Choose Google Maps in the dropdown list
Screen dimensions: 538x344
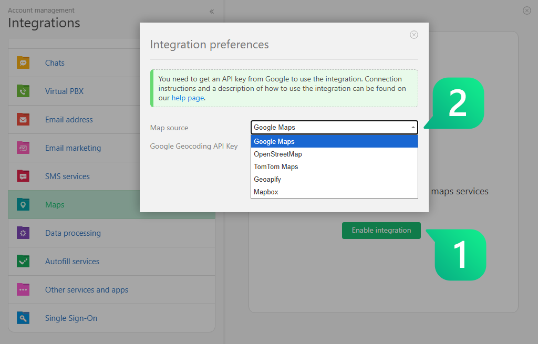tap(334, 141)
